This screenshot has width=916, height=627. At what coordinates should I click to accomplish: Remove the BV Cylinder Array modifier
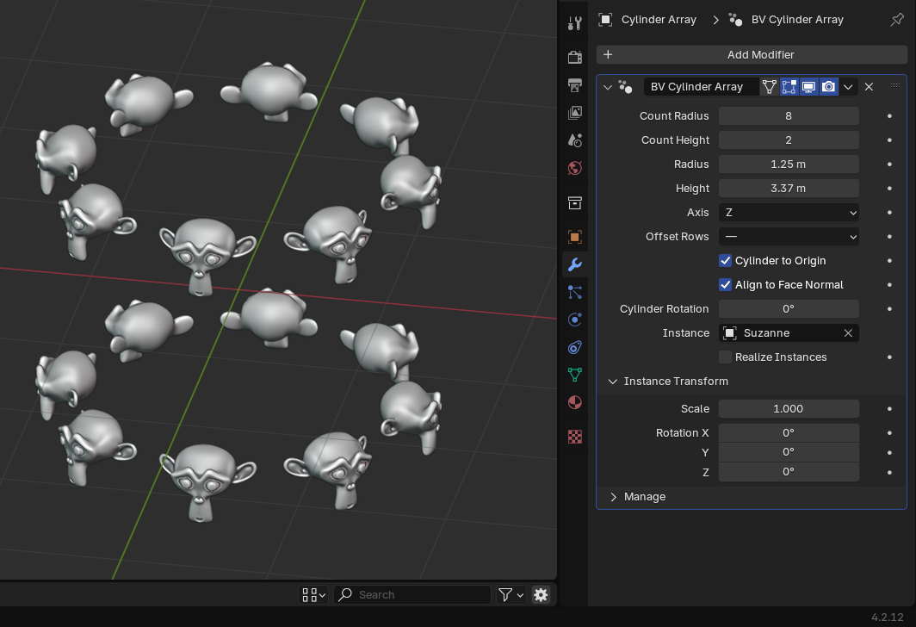tap(870, 86)
